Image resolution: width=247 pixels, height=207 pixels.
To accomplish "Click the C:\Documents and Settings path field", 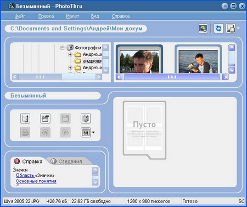I will click(x=76, y=29).
